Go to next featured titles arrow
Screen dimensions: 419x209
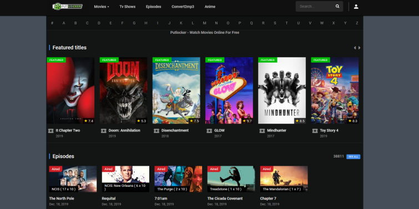click(x=360, y=48)
